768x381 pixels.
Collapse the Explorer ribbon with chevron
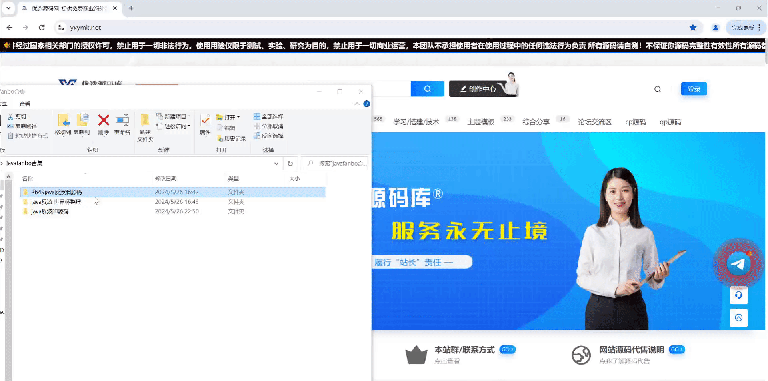(x=357, y=104)
